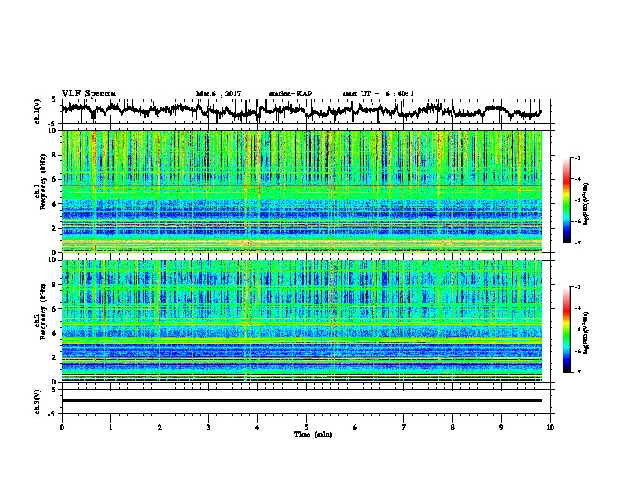Viewport: 620px width, 479px height.
Task: Click the ch.2 color scale log(PSD) units label
Action: 586,332
